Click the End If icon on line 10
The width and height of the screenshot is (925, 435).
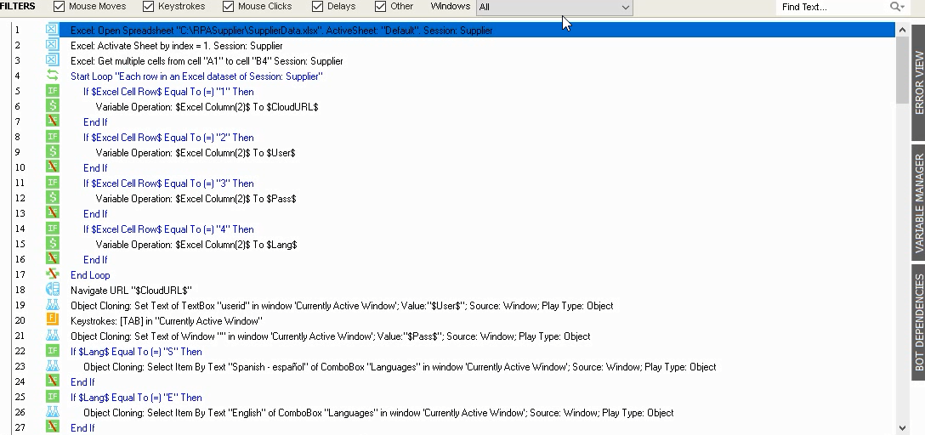pos(52,167)
